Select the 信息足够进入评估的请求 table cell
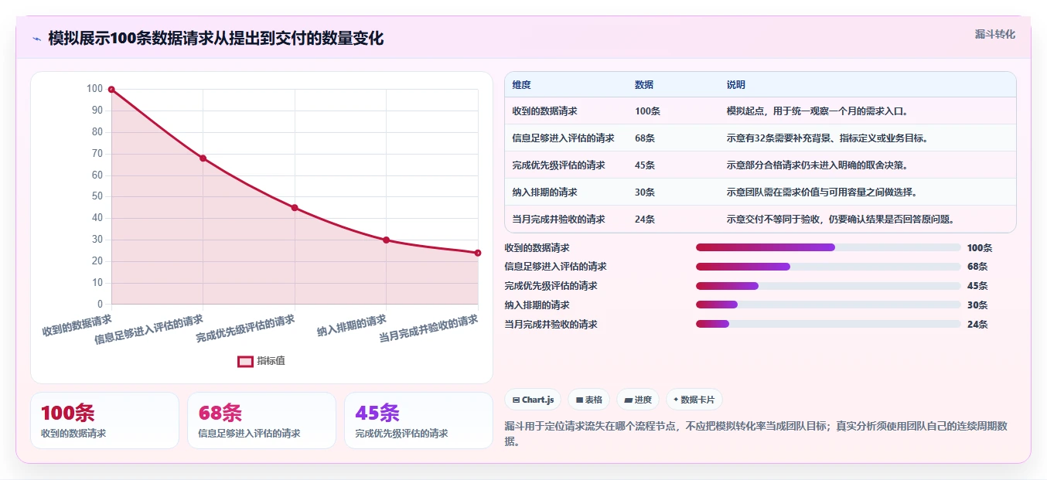 tap(563, 138)
